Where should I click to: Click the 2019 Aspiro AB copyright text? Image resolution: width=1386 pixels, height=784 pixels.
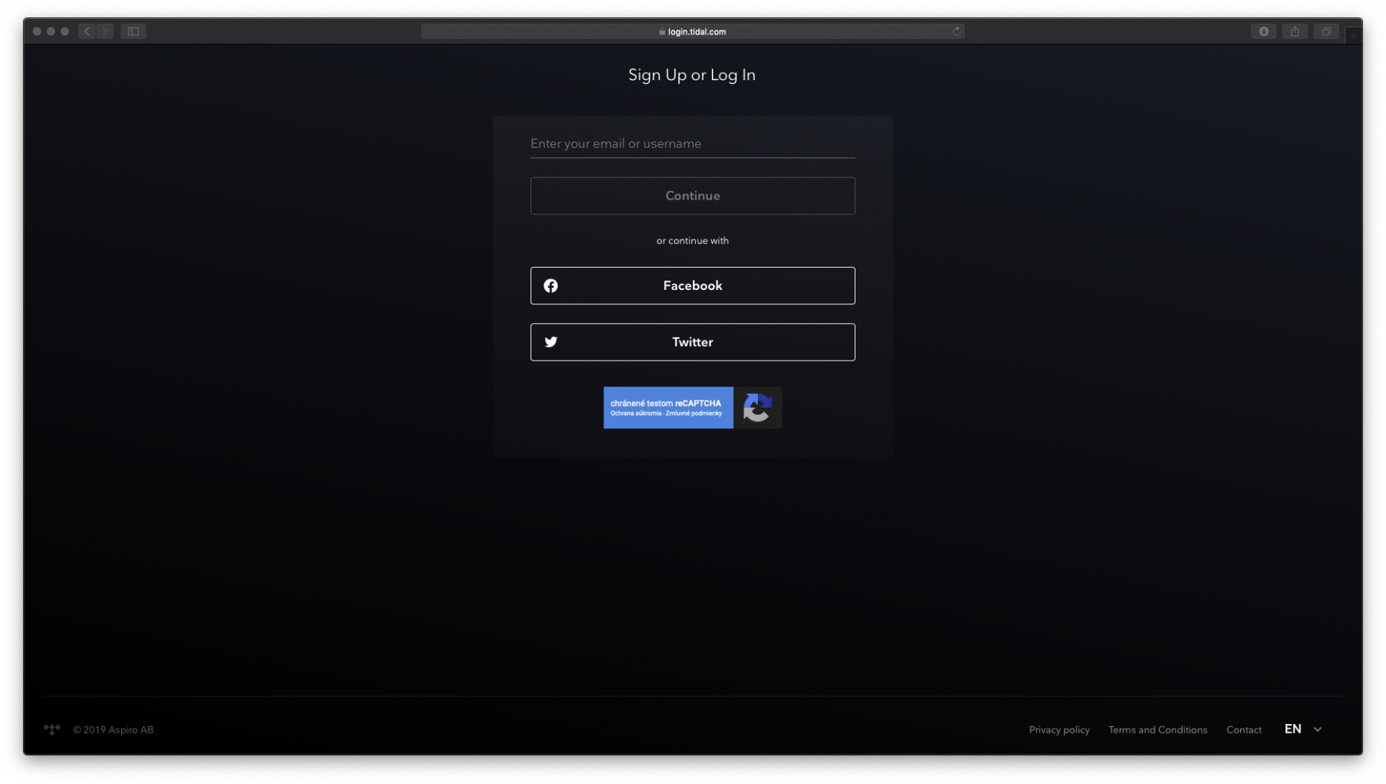(113, 730)
